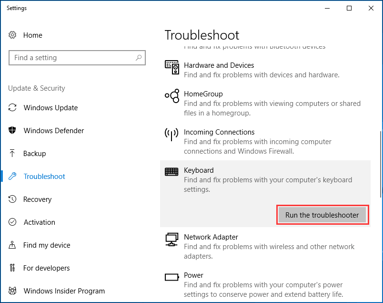Select the Windows Insider Program icon
383x303 pixels.
13,291
